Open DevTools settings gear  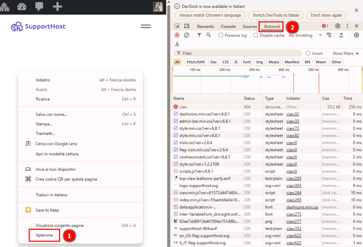pyautogui.click(x=338, y=26)
